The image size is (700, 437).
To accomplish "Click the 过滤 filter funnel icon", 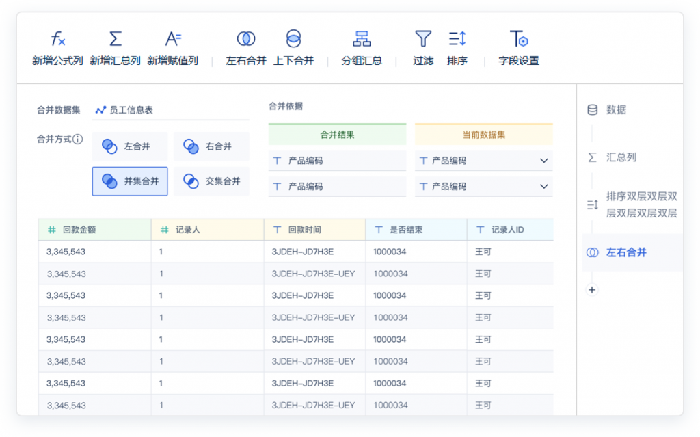I will (422, 39).
